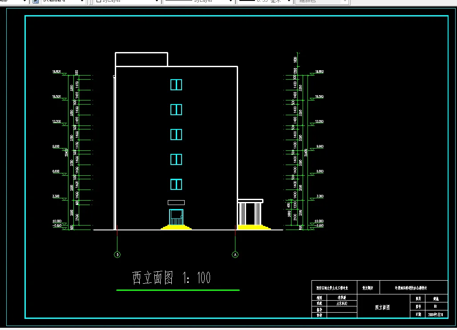The width and height of the screenshot is (457, 330).
Task: Select right-side elevation label 16.500
Action: (319, 97)
